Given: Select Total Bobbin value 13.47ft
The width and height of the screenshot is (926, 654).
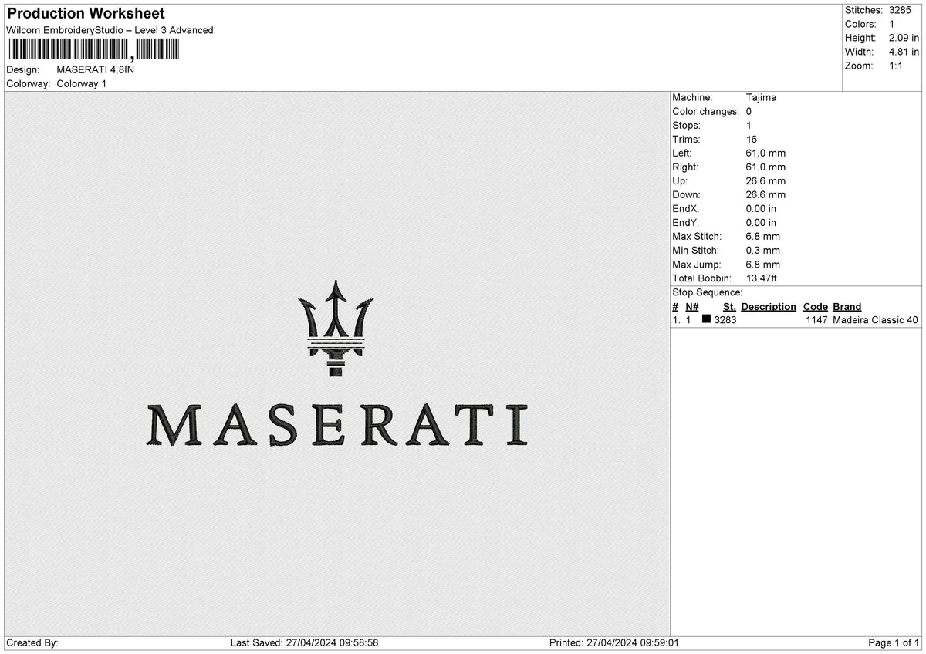Looking at the screenshot, I should point(762,278).
